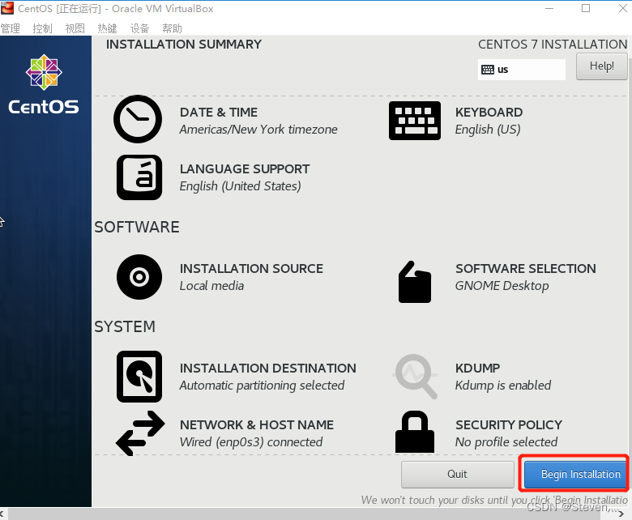This screenshot has height=520, width=632.
Task: Open the Installation Destination hard disk icon
Action: tap(139, 377)
